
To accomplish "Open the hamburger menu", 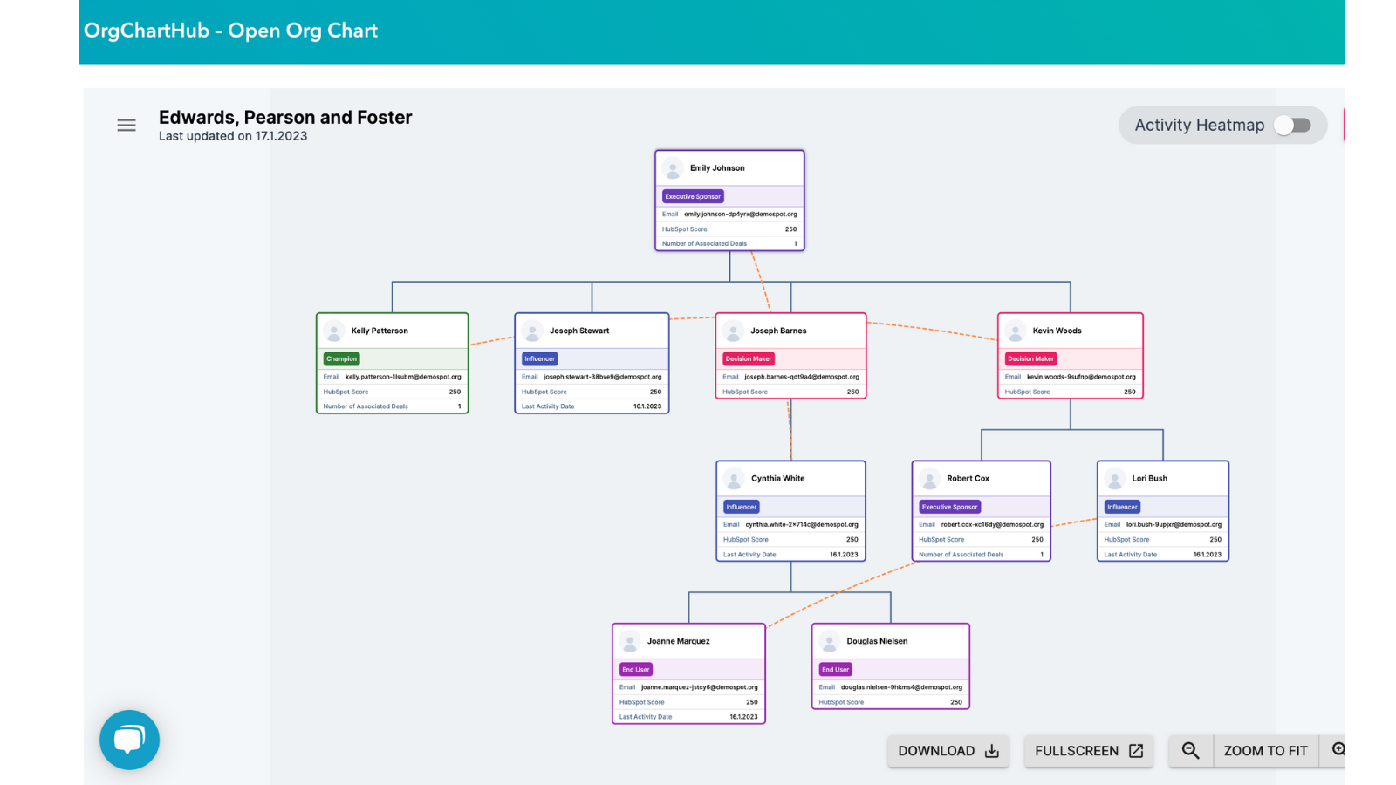I will [x=127, y=126].
